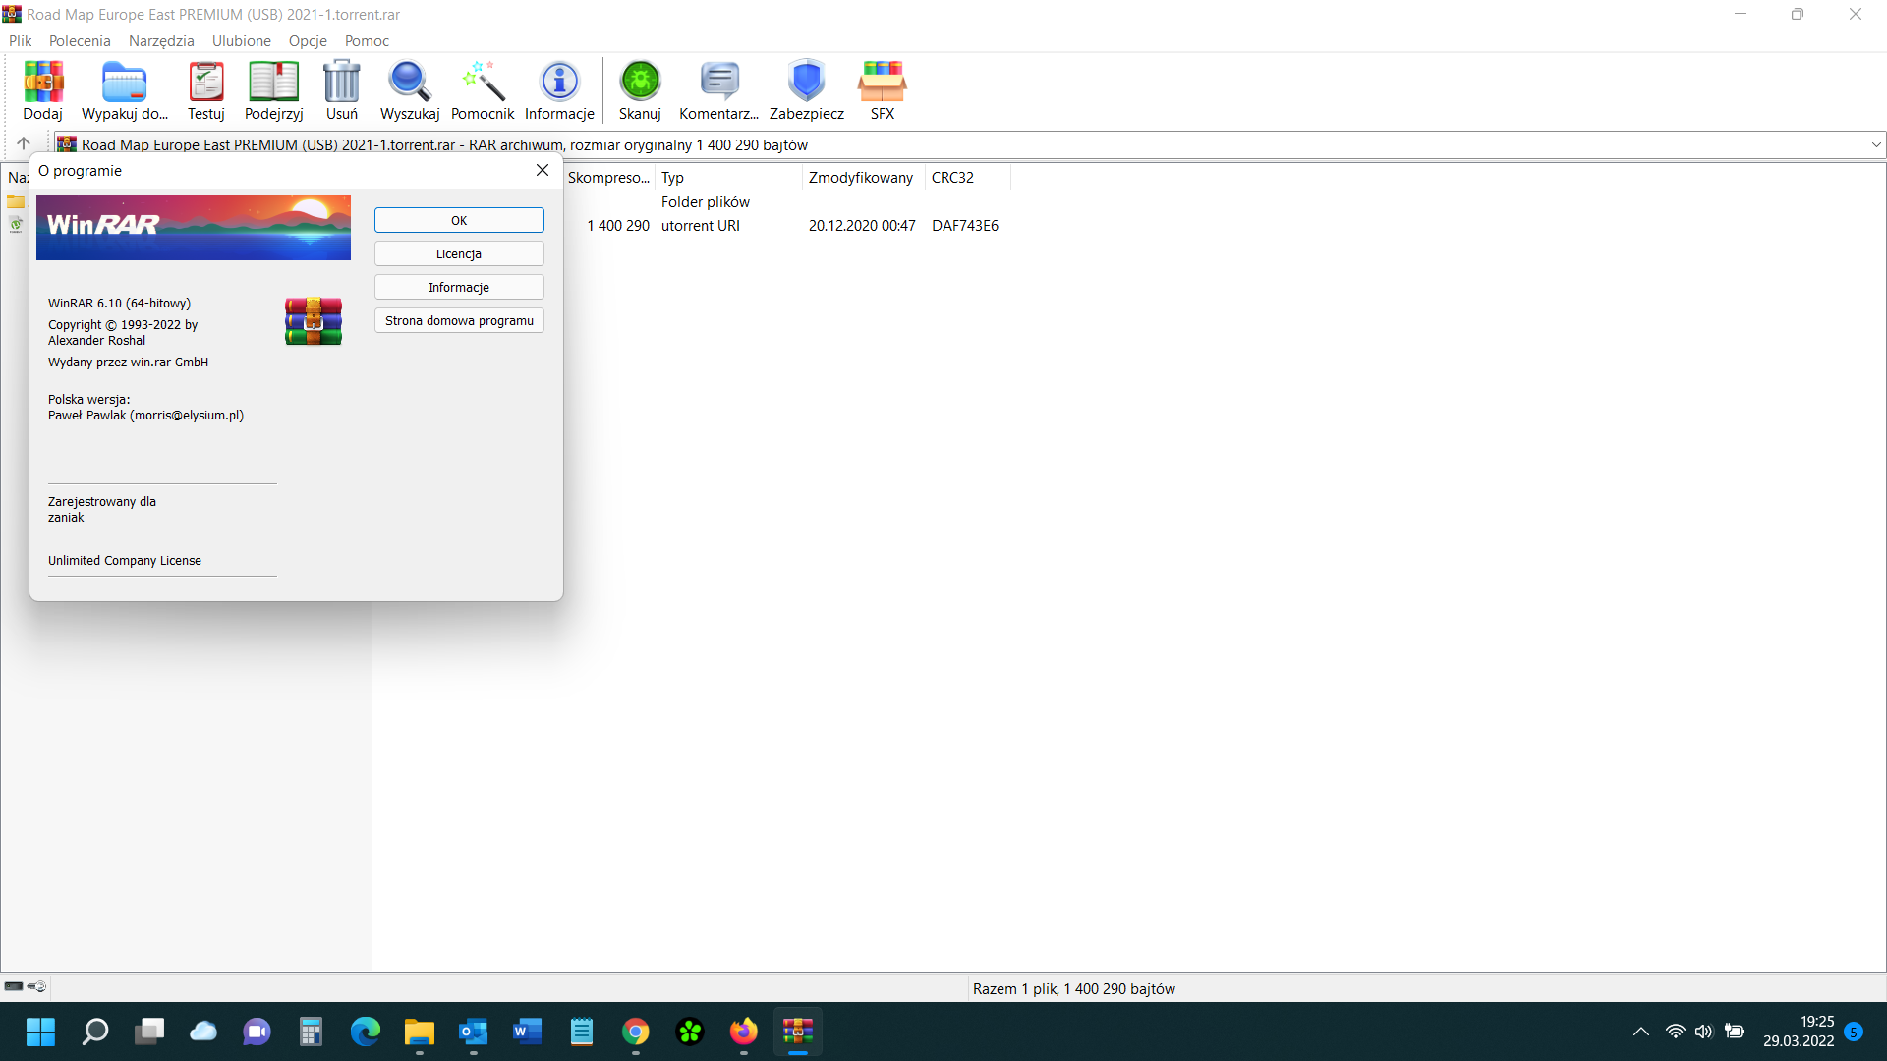This screenshot has height=1061, width=1887.
Task: Launch the Pomocnik wizard
Action: tap(483, 90)
